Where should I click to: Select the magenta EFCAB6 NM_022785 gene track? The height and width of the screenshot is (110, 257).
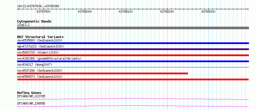click(133, 99)
